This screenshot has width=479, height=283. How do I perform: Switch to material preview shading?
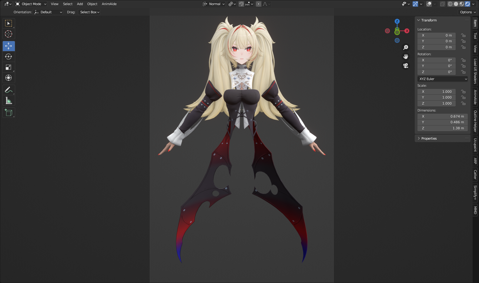462,4
